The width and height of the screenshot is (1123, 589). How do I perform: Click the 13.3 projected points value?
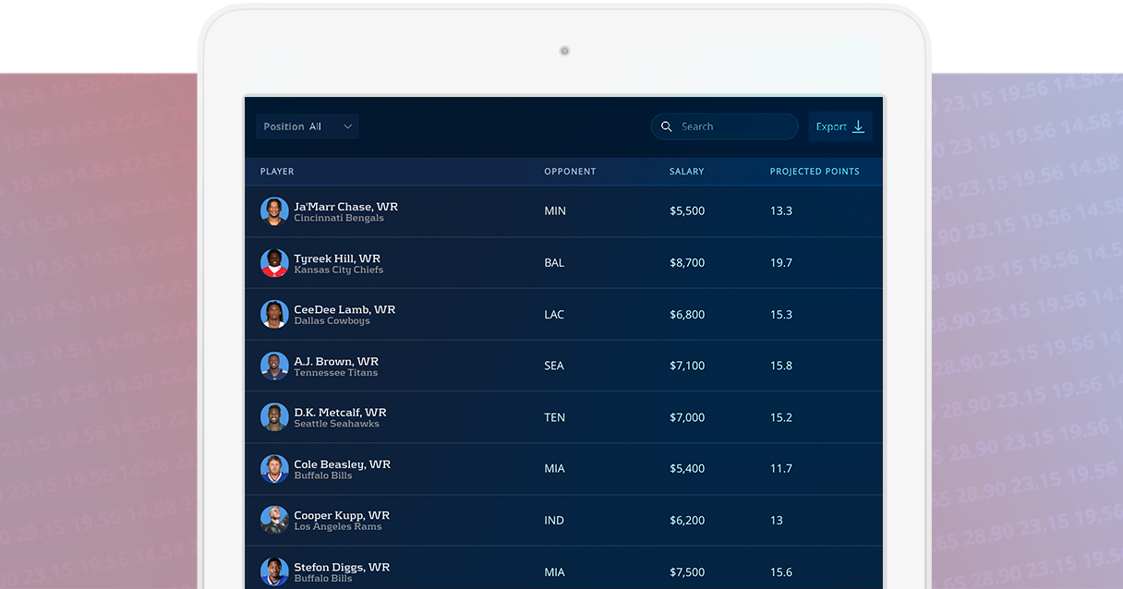pos(781,211)
